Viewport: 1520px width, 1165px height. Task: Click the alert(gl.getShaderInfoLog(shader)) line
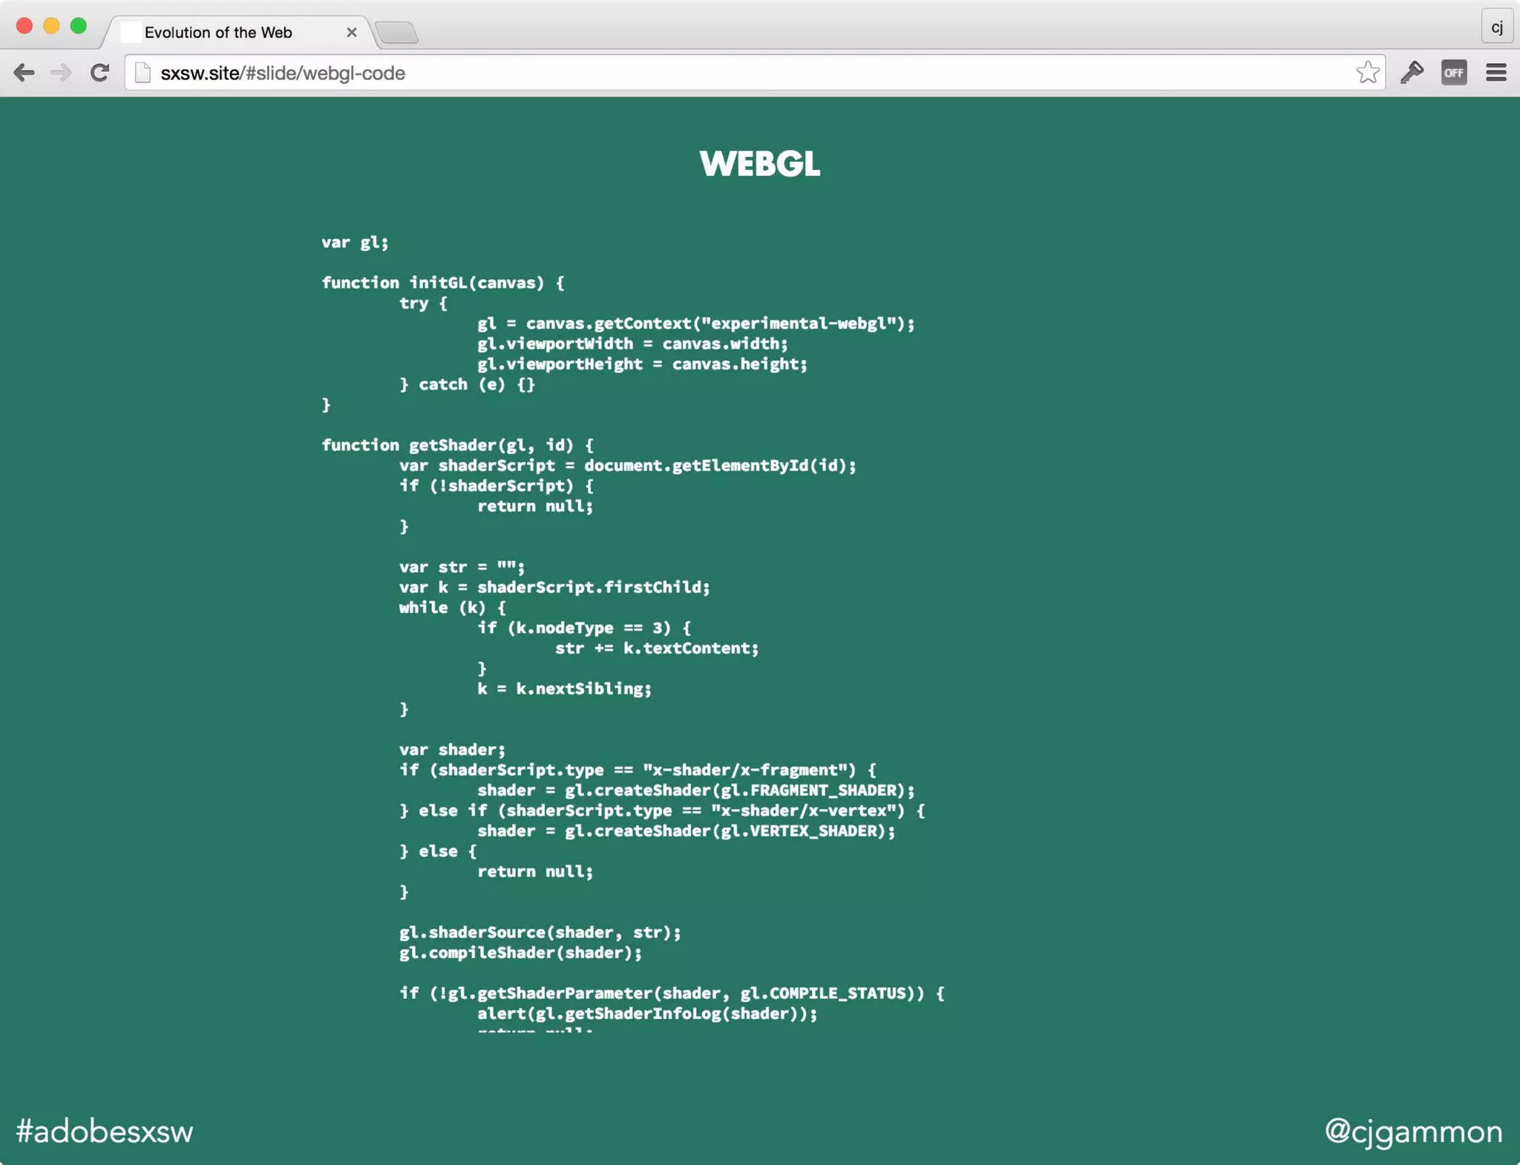coord(647,1014)
